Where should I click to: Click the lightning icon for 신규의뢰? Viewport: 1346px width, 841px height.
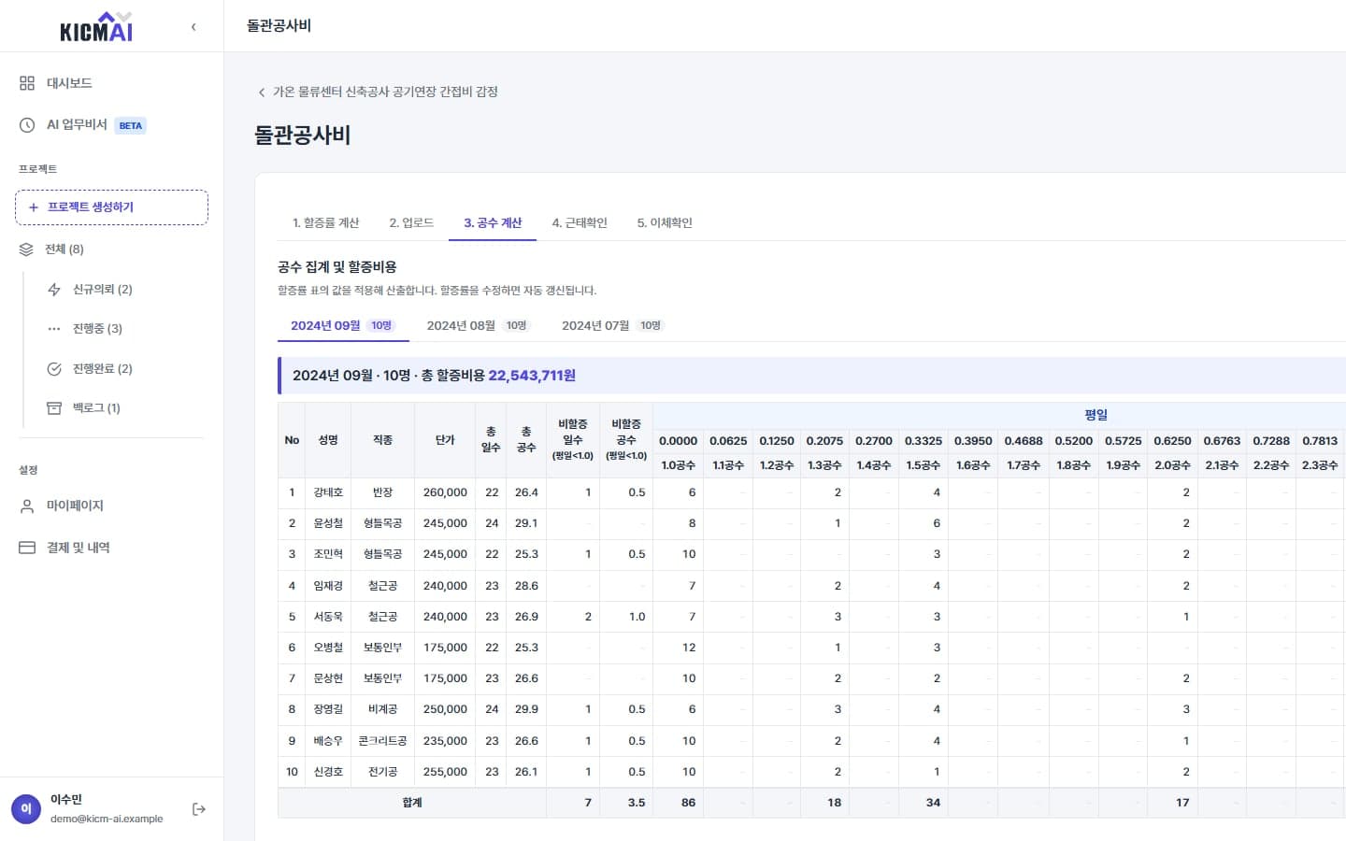click(x=54, y=290)
